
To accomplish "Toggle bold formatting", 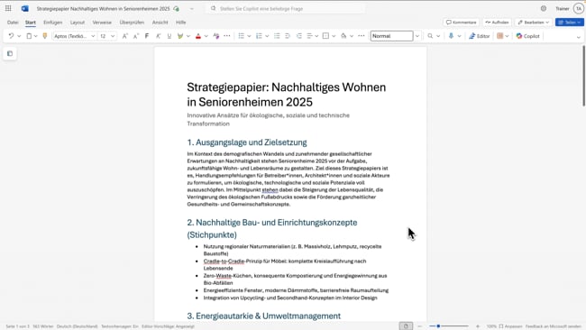I will [x=147, y=36].
